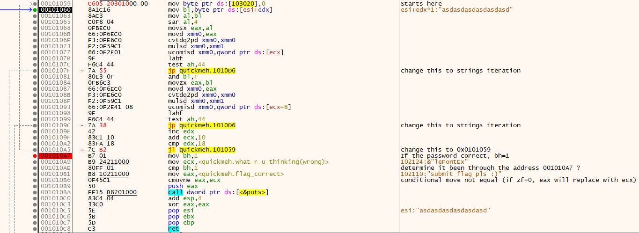Click bytes 'FF15 B8201000'
The image size is (639, 233).
pos(112,192)
